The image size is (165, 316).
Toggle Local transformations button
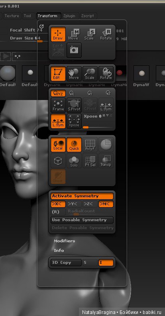point(58,145)
